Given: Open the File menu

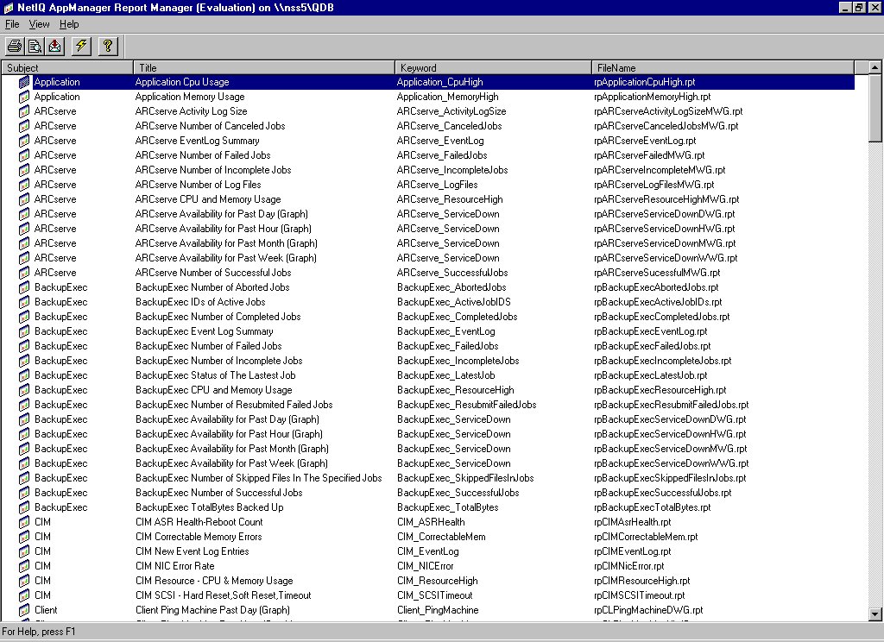Looking at the screenshot, I should point(12,24).
